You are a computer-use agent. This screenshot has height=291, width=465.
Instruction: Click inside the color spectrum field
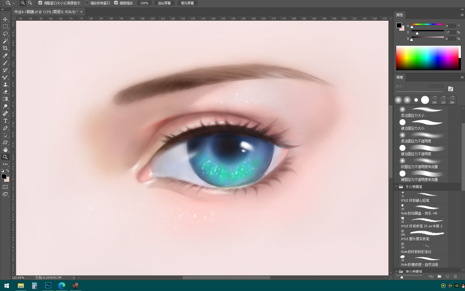(427, 58)
